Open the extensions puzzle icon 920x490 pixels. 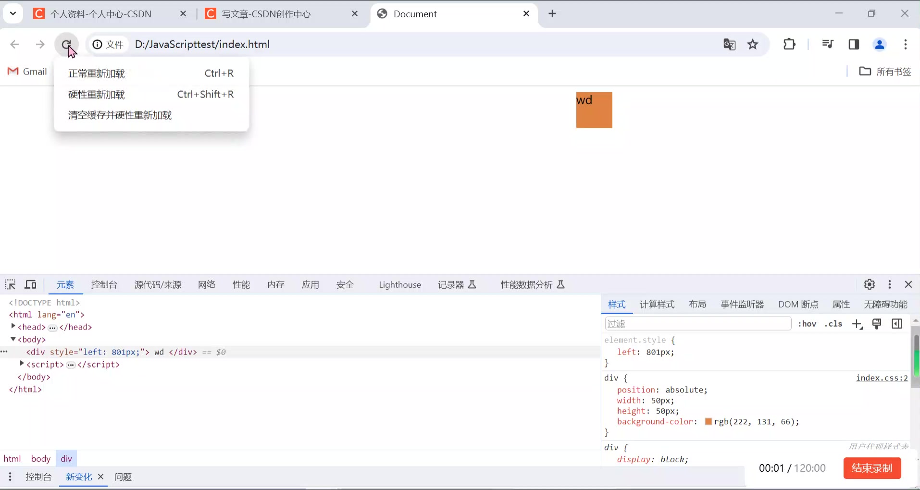[789, 45]
